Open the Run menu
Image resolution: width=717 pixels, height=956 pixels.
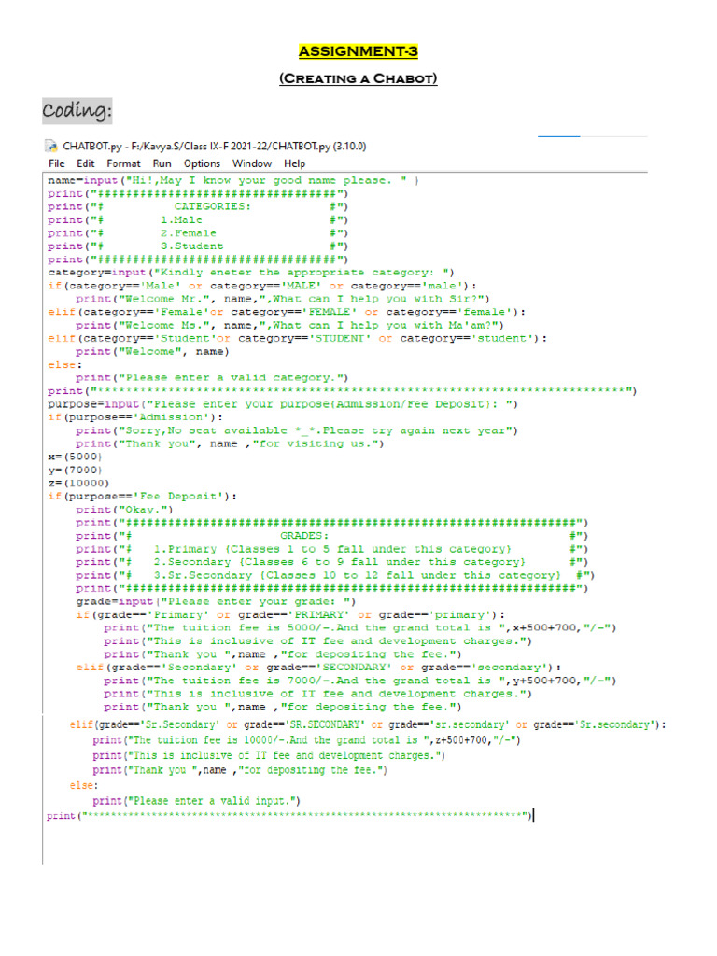(x=162, y=163)
